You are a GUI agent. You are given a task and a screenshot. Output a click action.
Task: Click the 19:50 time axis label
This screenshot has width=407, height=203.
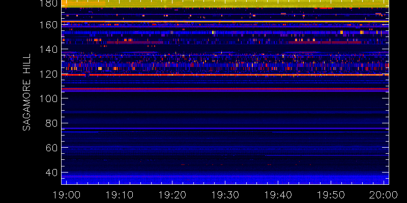(x=331, y=194)
